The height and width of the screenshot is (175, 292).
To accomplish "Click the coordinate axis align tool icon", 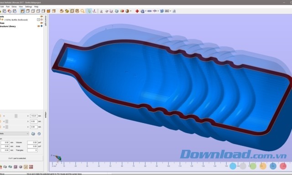I will (x=94, y=11).
